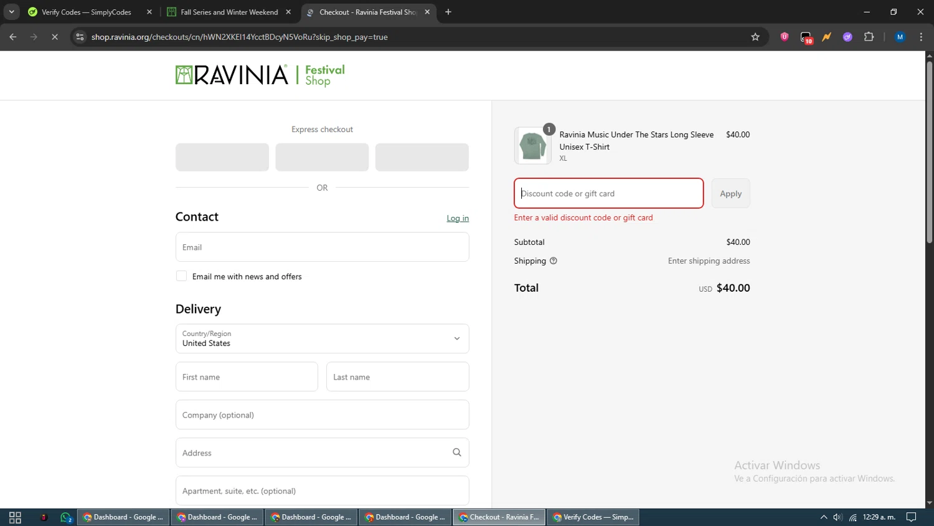Click the shop.ravinia.org URL in address bar
Image resolution: width=934 pixels, height=526 pixels.
tap(240, 37)
